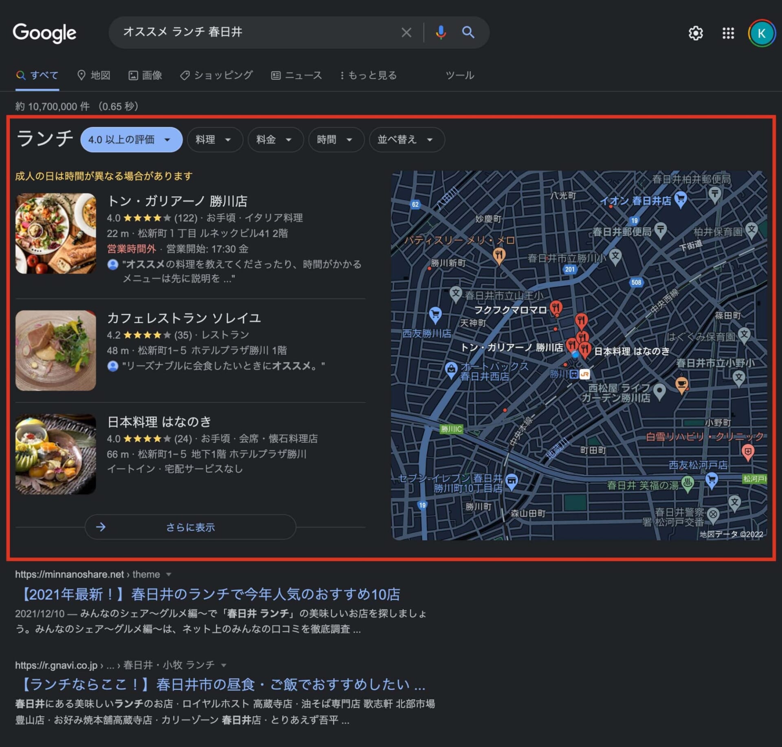Click the 西友松河戸店 shopping cart pin
This screenshot has height=747, width=782.
click(x=712, y=481)
